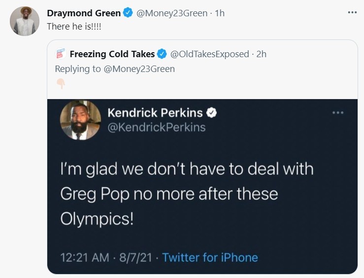Click the Freezing Cold Takes avatar icon
This screenshot has width=364, height=278.
click(60, 54)
